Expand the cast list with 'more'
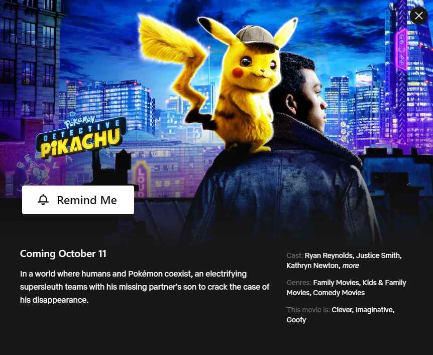The width and height of the screenshot is (433, 355). click(351, 265)
